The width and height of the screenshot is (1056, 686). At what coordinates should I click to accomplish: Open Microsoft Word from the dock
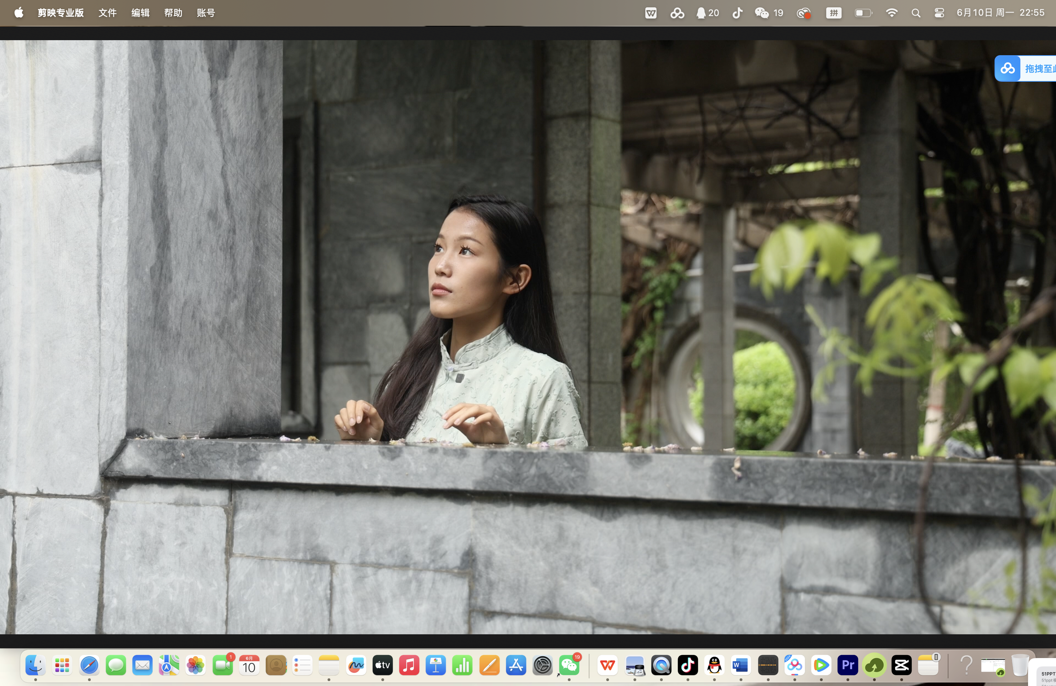click(741, 666)
